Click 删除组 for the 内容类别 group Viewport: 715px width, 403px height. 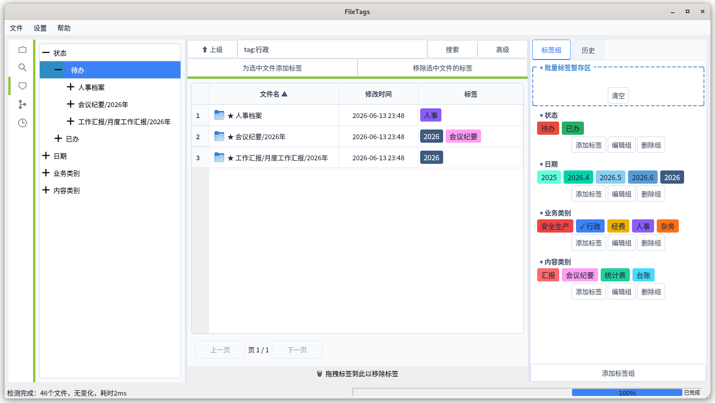(x=651, y=292)
